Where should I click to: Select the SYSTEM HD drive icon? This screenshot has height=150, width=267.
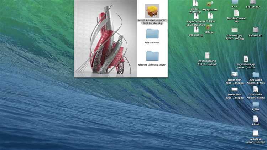pyautogui.click(x=253, y=2)
